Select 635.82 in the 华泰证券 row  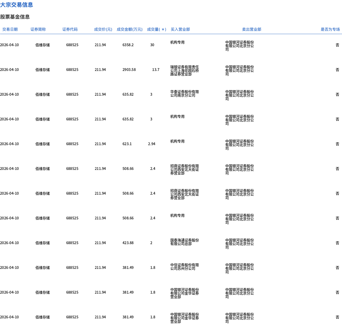(x=128, y=94)
